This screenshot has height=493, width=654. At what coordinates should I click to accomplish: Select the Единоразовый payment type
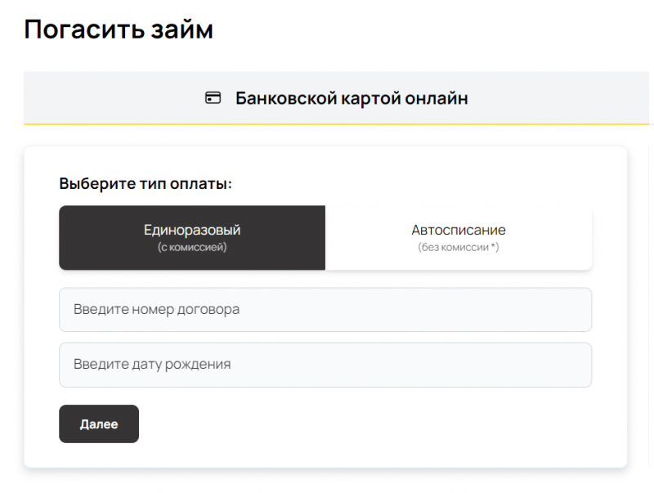192,237
